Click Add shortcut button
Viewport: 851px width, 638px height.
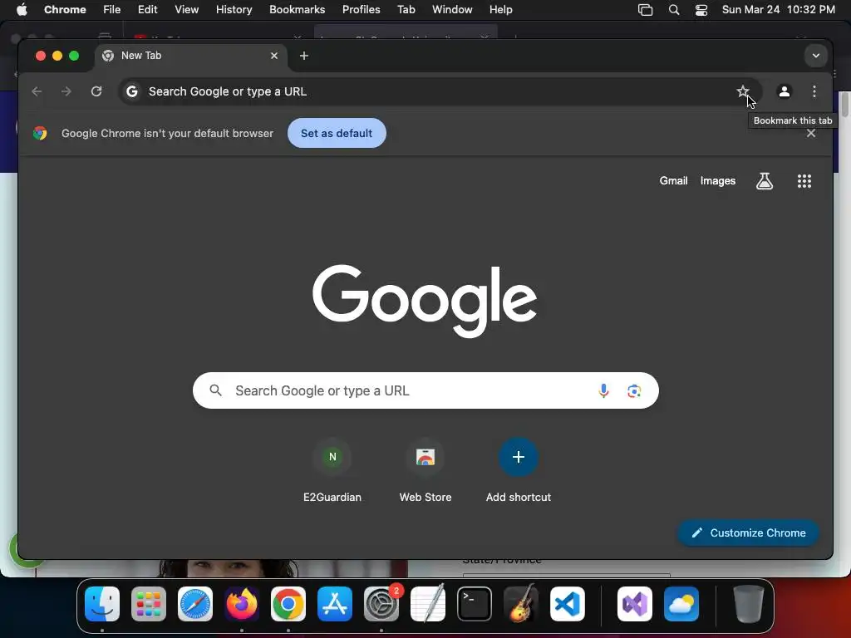pos(519,470)
